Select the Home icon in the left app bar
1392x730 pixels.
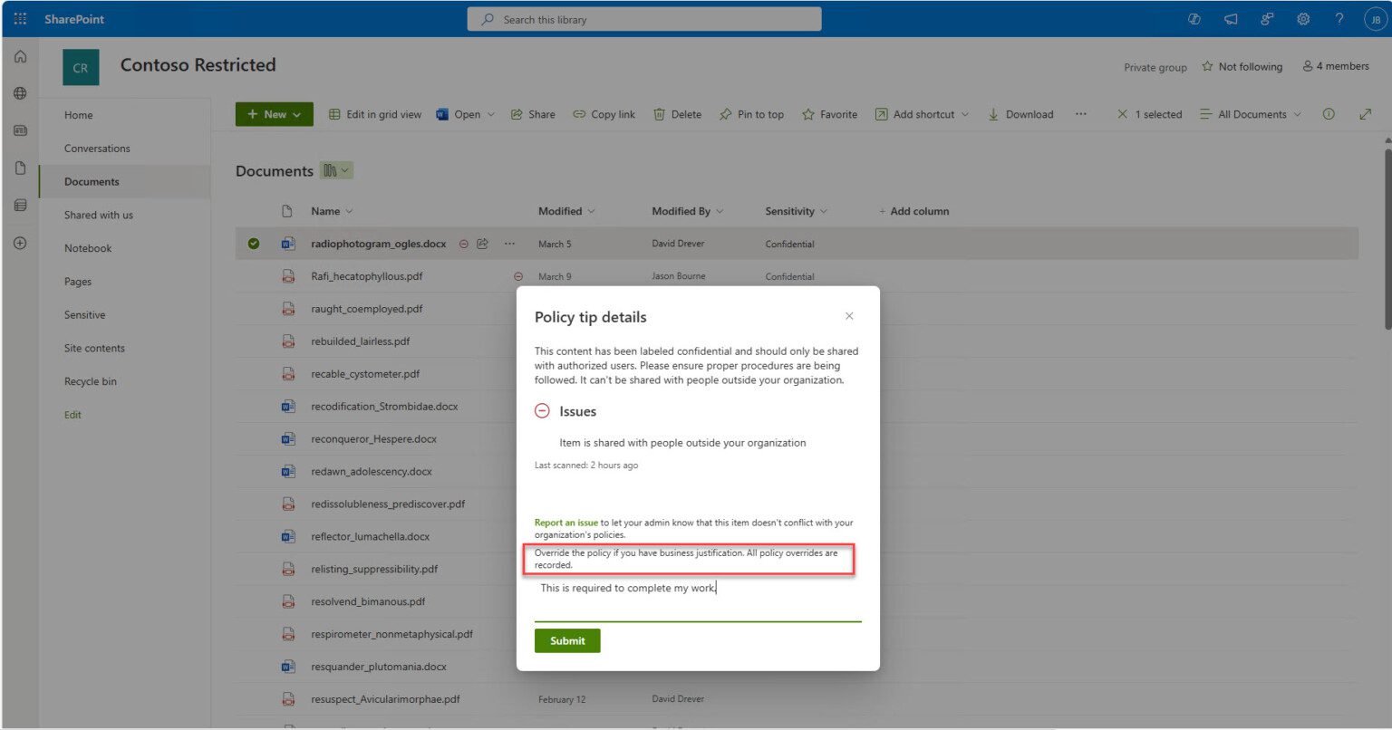pos(19,56)
